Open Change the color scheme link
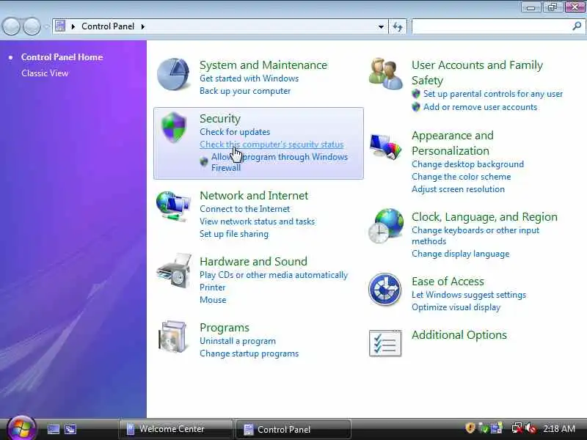 [461, 177]
